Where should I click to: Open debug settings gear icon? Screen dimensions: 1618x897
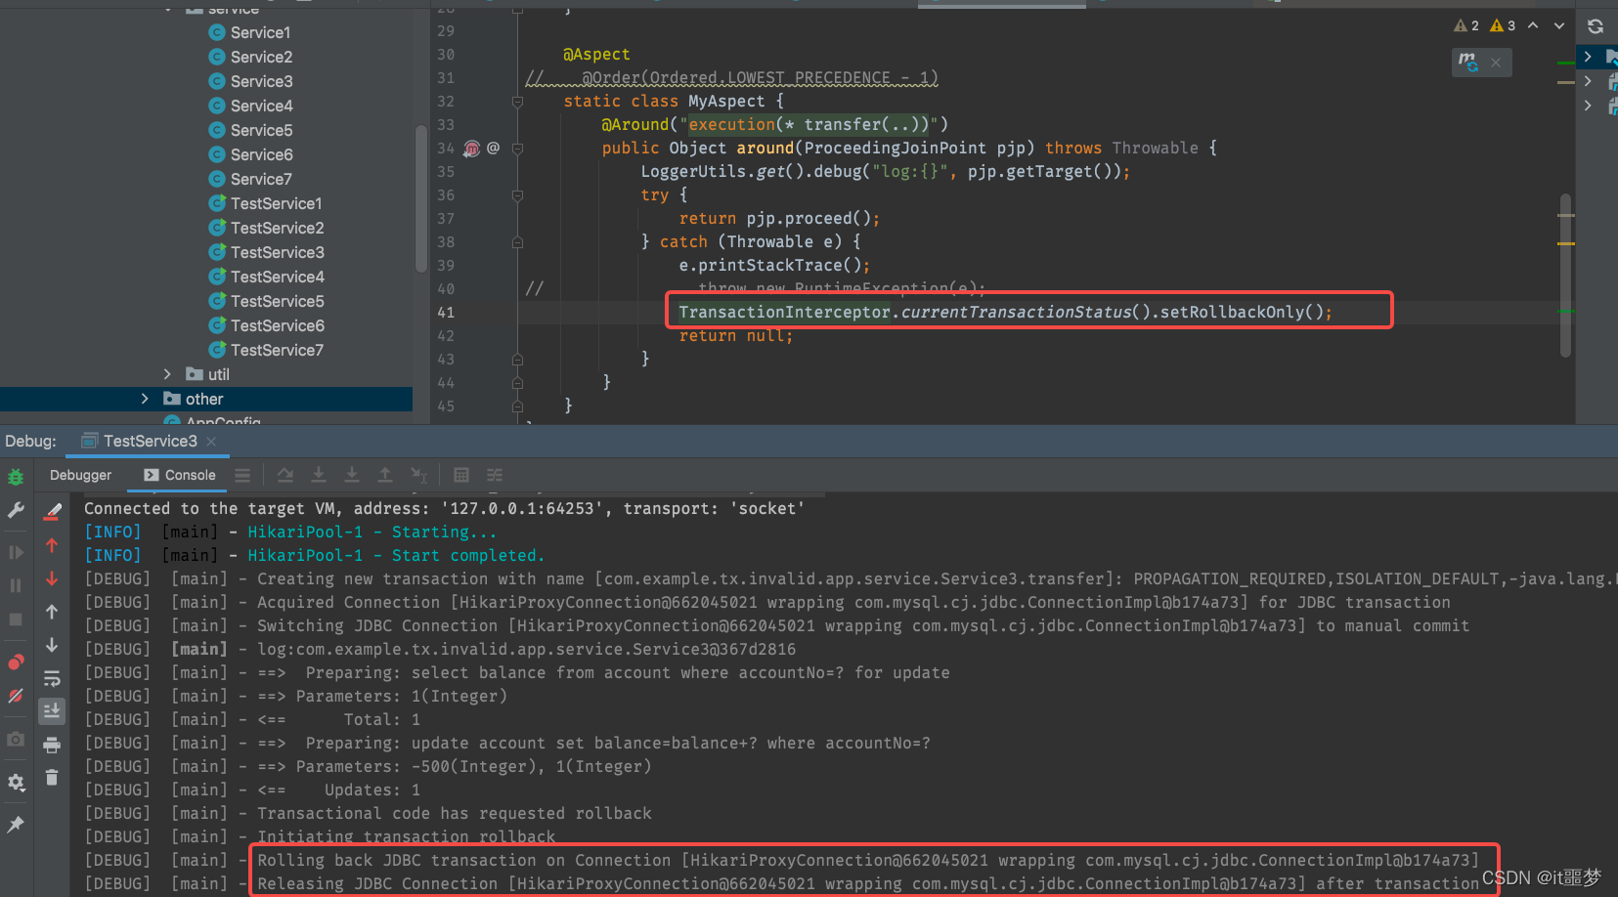point(16,783)
